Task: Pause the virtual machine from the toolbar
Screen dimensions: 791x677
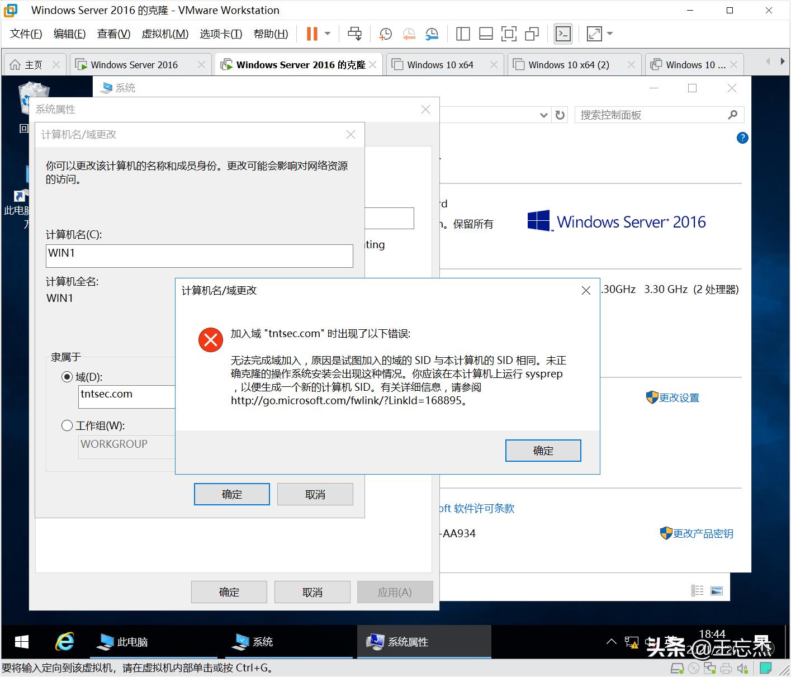Action: pos(312,34)
